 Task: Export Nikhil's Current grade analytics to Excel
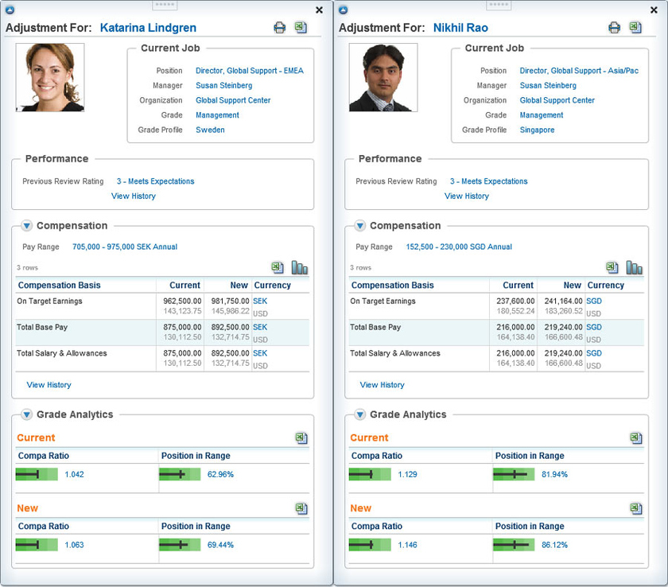point(635,438)
